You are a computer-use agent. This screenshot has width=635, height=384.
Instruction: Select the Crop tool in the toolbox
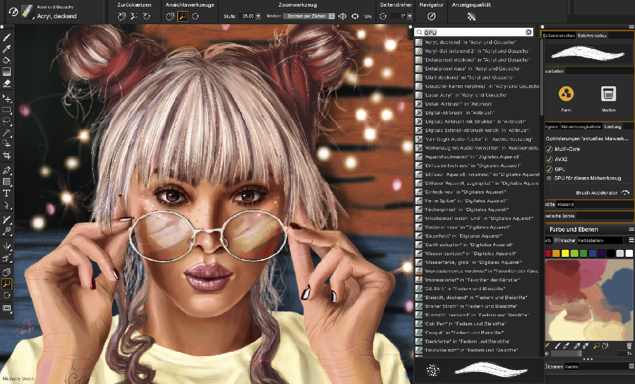click(x=7, y=155)
